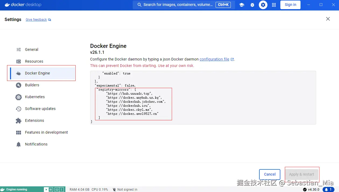The height and width of the screenshot is (192, 339).
Task: Restart the engine via the power icon
Action: tap(56, 189)
